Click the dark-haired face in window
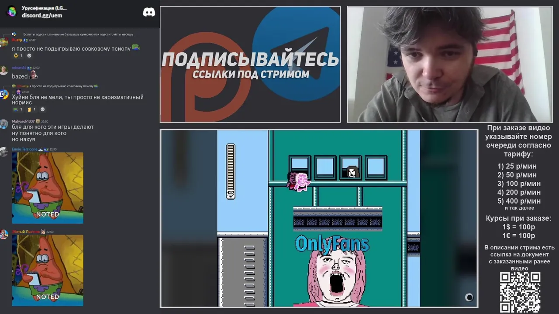 (352, 172)
